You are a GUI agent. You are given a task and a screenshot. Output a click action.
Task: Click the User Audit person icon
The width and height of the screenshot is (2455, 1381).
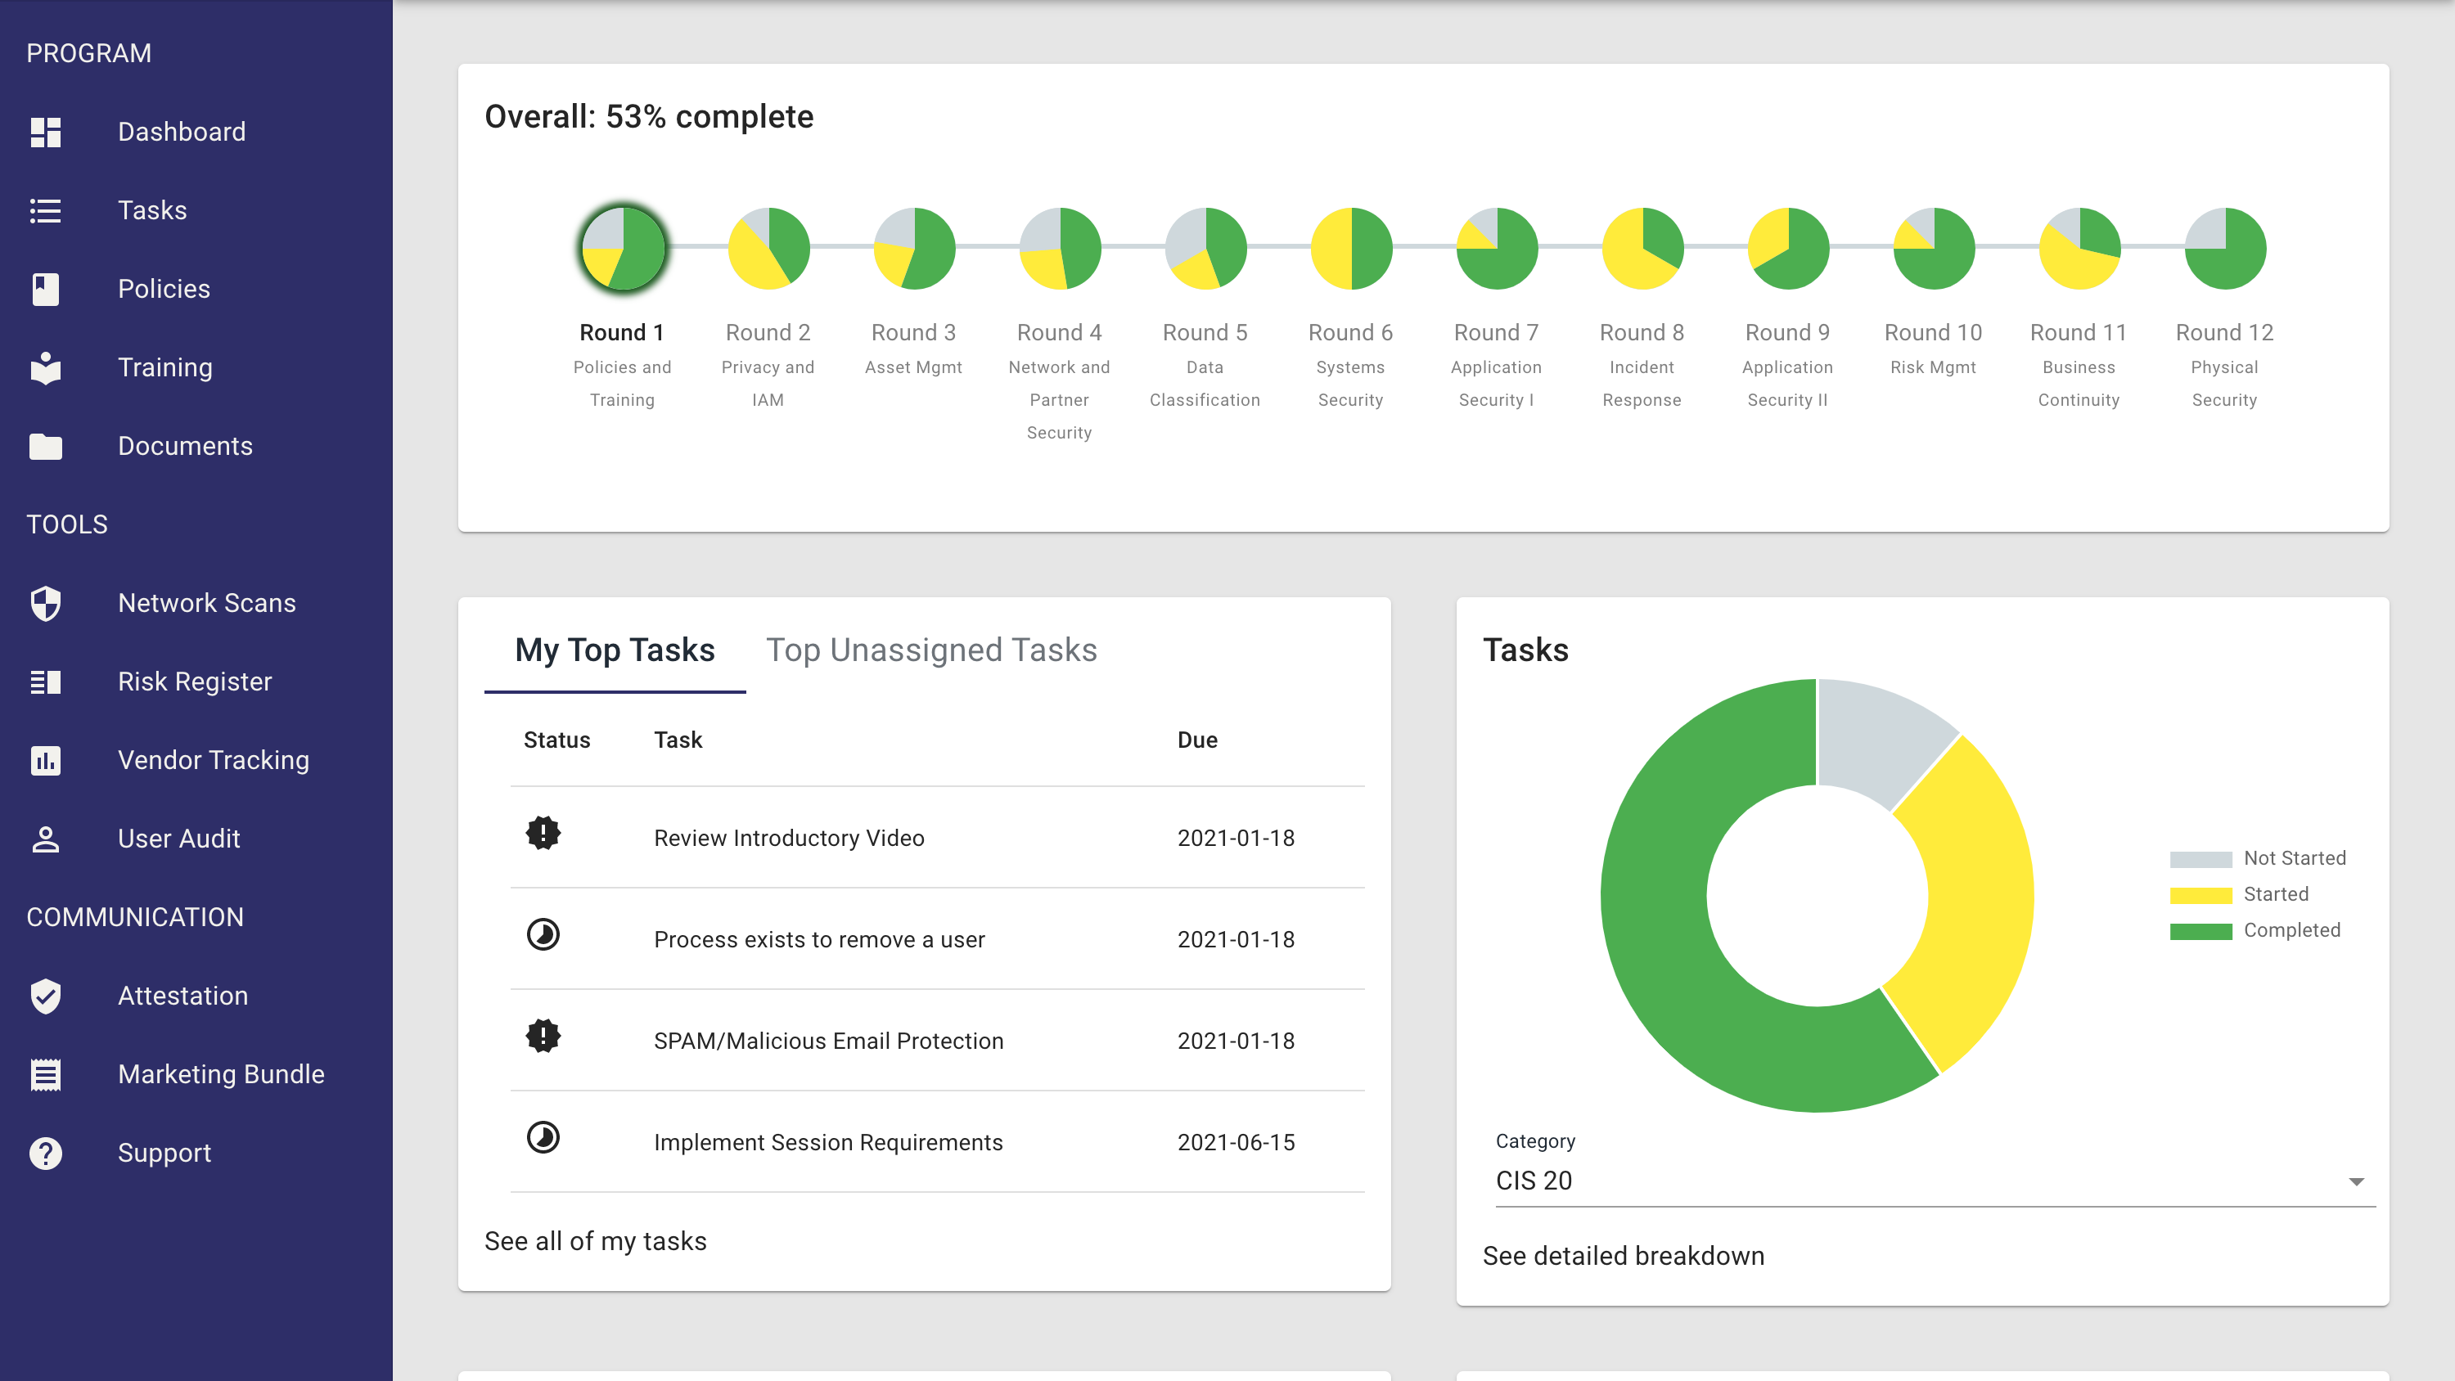coord(46,839)
